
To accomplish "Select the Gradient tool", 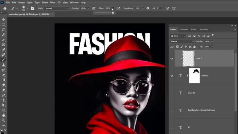I will click(x=3, y=80).
